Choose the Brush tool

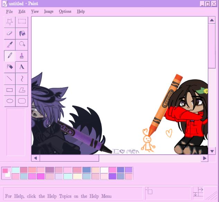point(22,56)
